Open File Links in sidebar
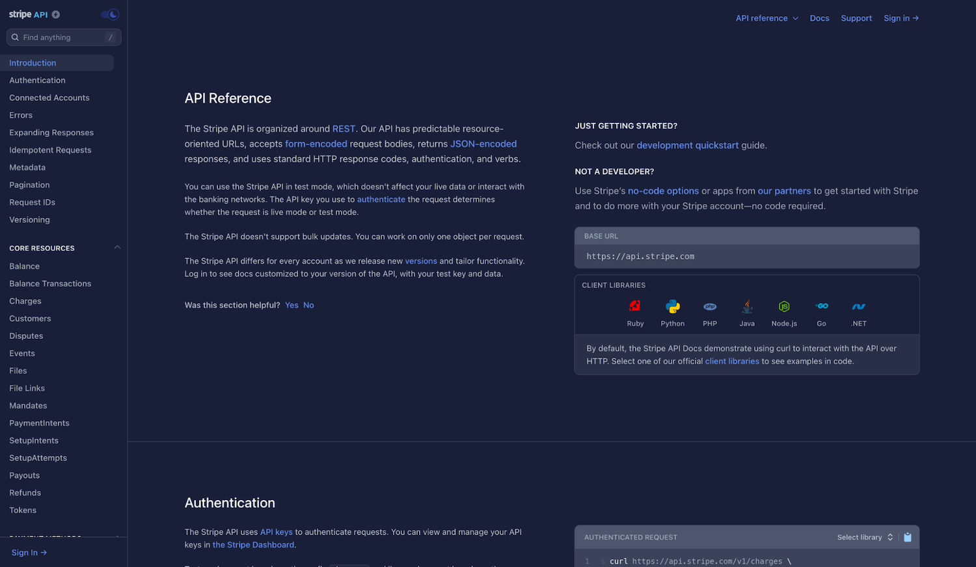Image resolution: width=976 pixels, height=567 pixels. (x=27, y=388)
